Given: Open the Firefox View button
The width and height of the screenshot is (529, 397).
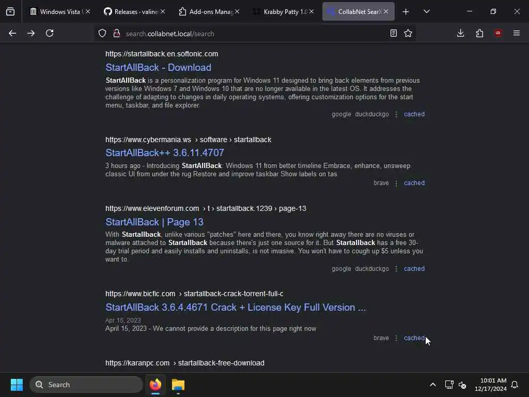Looking at the screenshot, I should [10, 12].
